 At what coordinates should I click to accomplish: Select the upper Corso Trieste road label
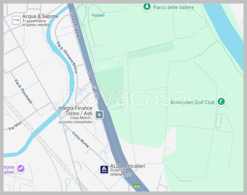pos(75,24)
